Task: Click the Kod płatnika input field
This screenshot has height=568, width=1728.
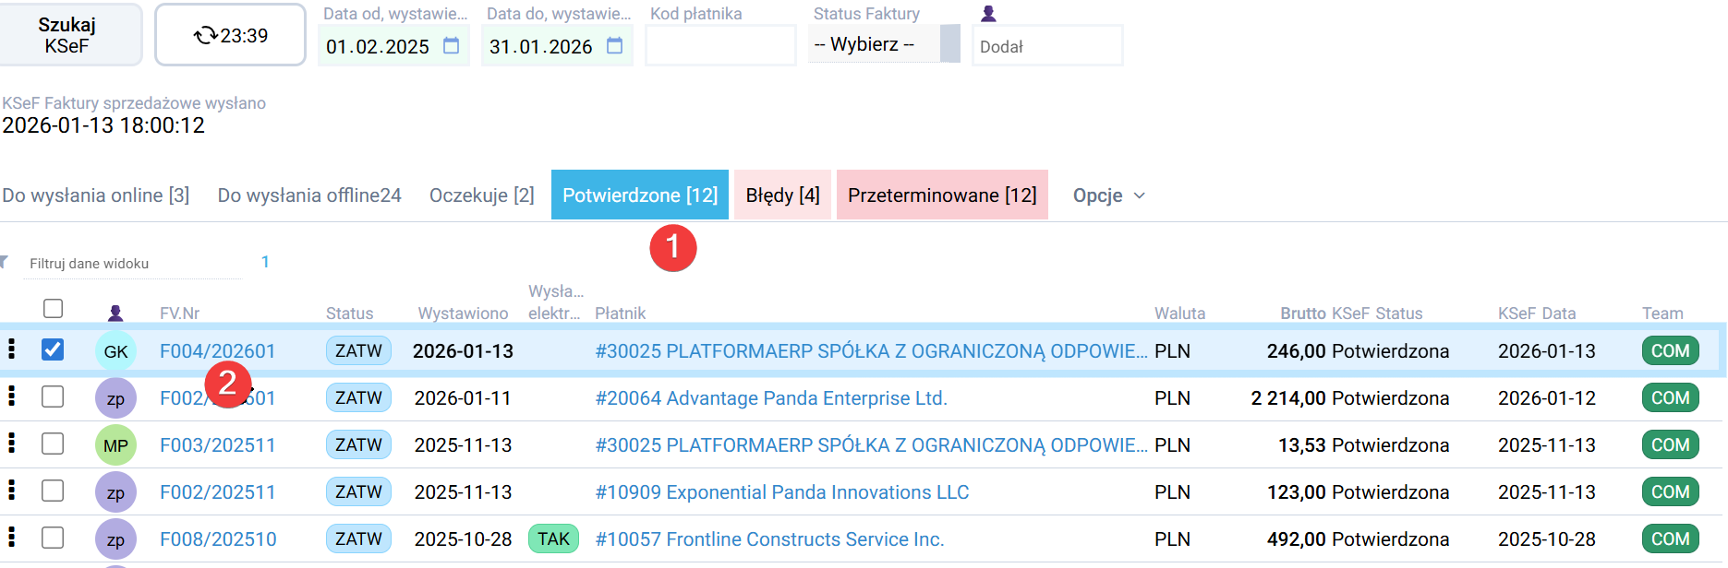Action: pos(719,43)
